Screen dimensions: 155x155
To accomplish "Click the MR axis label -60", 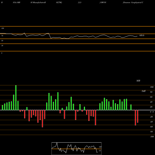I will click(x=151, y=127).
